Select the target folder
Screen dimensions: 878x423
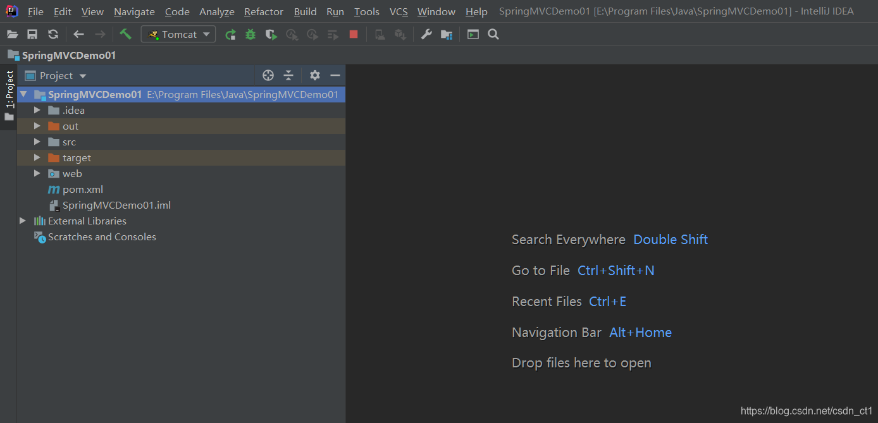(182, 158)
